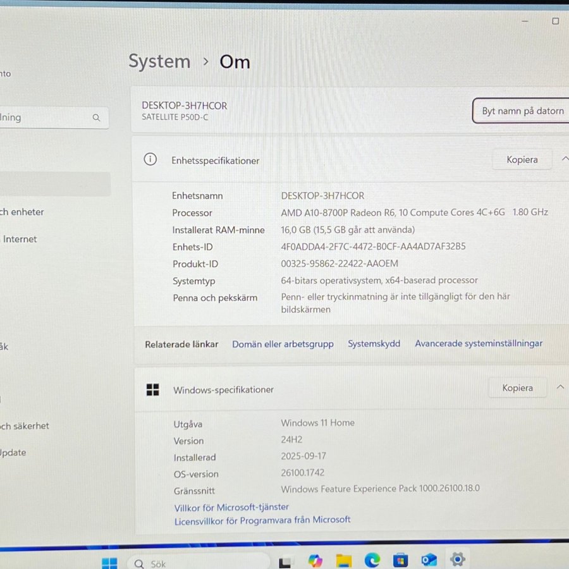Copy device specs with the Kopiera button
The image size is (569, 569).
[x=522, y=160]
